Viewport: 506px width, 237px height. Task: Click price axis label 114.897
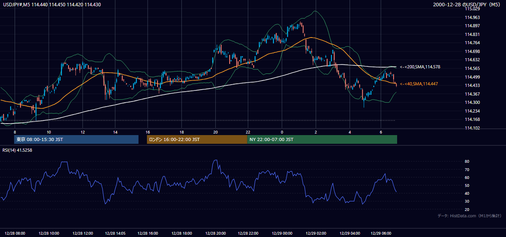pos(472,26)
